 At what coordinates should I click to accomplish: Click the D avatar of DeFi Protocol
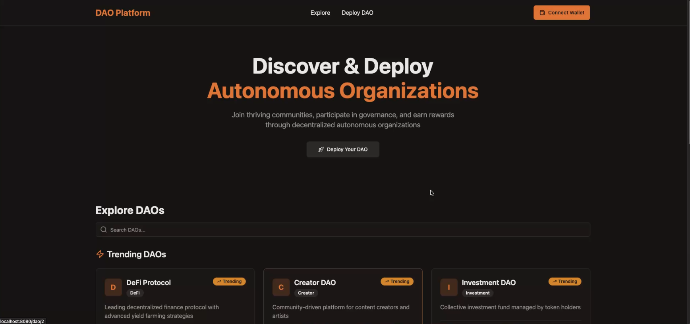pos(113,287)
